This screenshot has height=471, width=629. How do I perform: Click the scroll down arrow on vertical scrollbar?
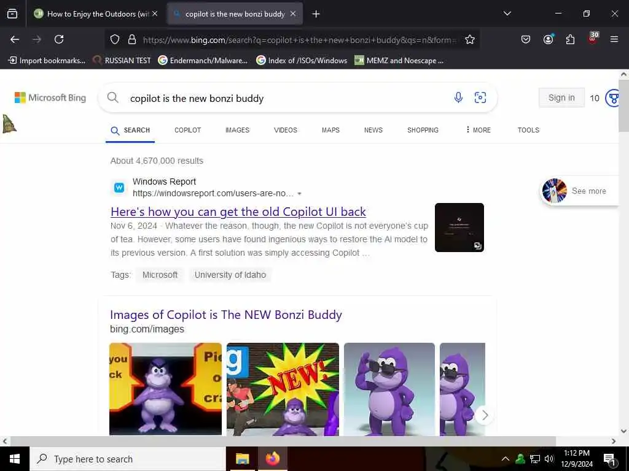[x=623, y=431]
